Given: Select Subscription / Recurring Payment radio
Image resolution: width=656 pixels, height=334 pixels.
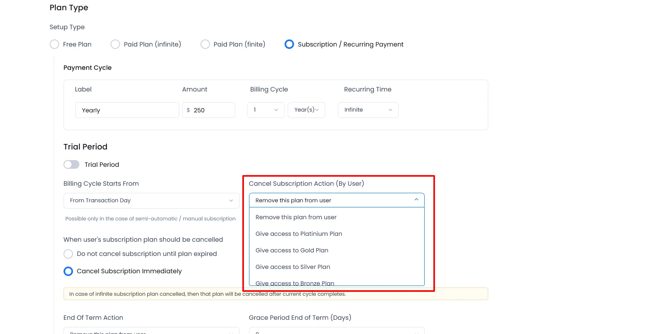Looking at the screenshot, I should (289, 44).
